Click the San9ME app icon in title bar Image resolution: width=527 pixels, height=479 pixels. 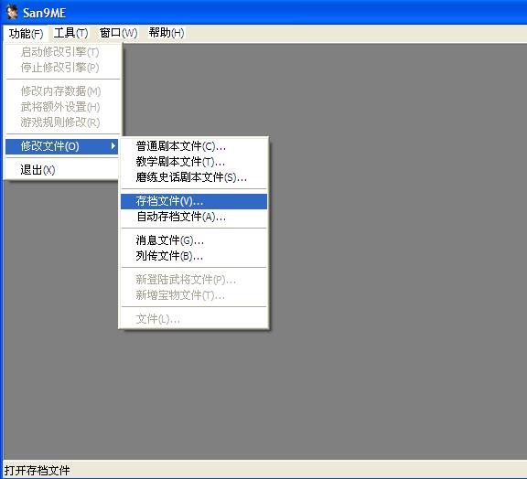(12, 13)
